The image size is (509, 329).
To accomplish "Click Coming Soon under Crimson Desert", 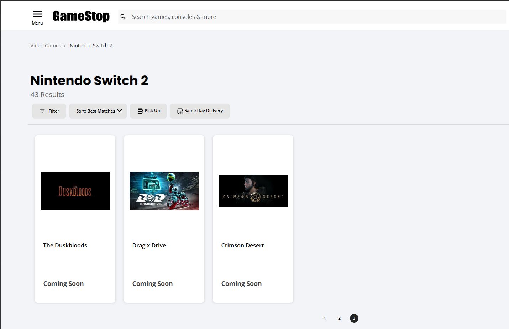I will click(x=242, y=284).
